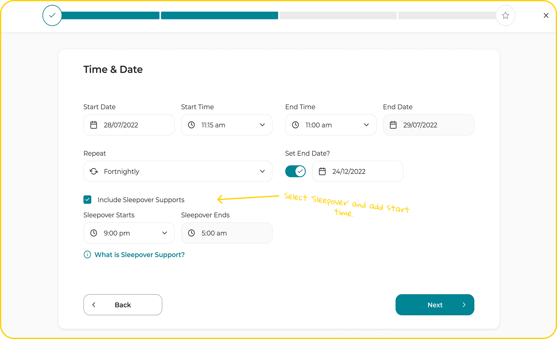The width and height of the screenshot is (557, 339).
Task: Click the clock icon in Start Time
Action: [x=191, y=125]
